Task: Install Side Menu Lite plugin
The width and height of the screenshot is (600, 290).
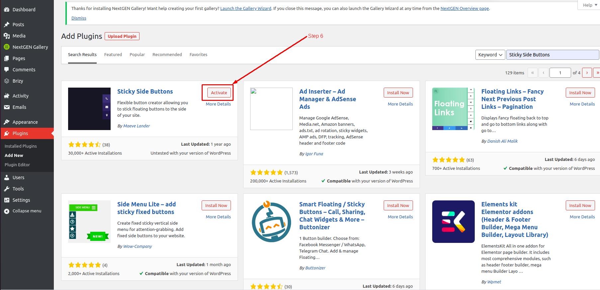Action: (x=216, y=205)
